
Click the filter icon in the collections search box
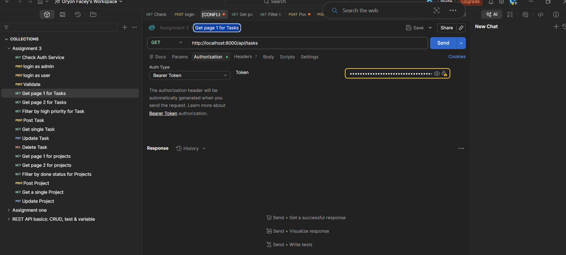pos(6,27)
